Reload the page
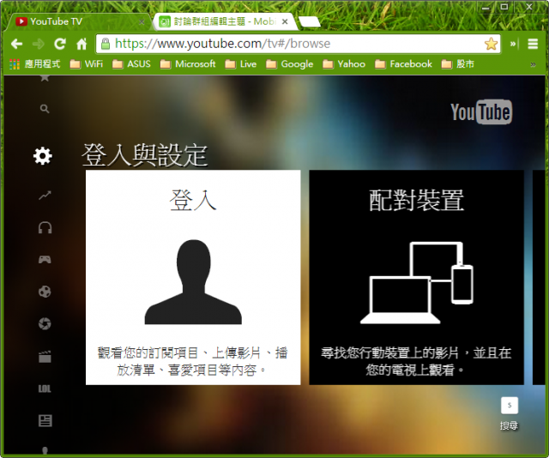This screenshot has height=458, width=549. click(60, 44)
